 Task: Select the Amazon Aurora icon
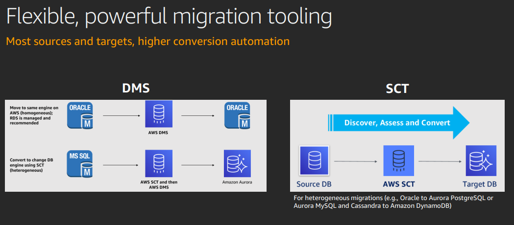[238, 164]
